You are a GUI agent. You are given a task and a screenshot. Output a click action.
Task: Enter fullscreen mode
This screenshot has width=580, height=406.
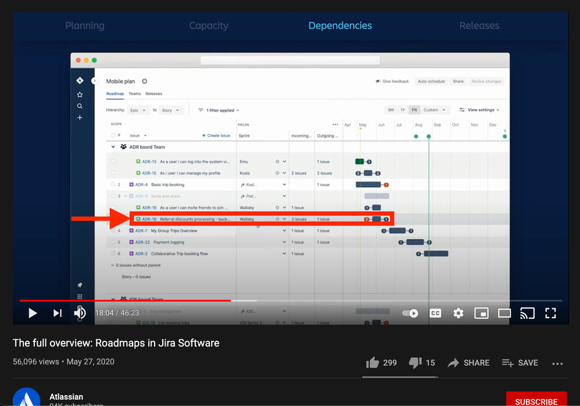tap(550, 313)
